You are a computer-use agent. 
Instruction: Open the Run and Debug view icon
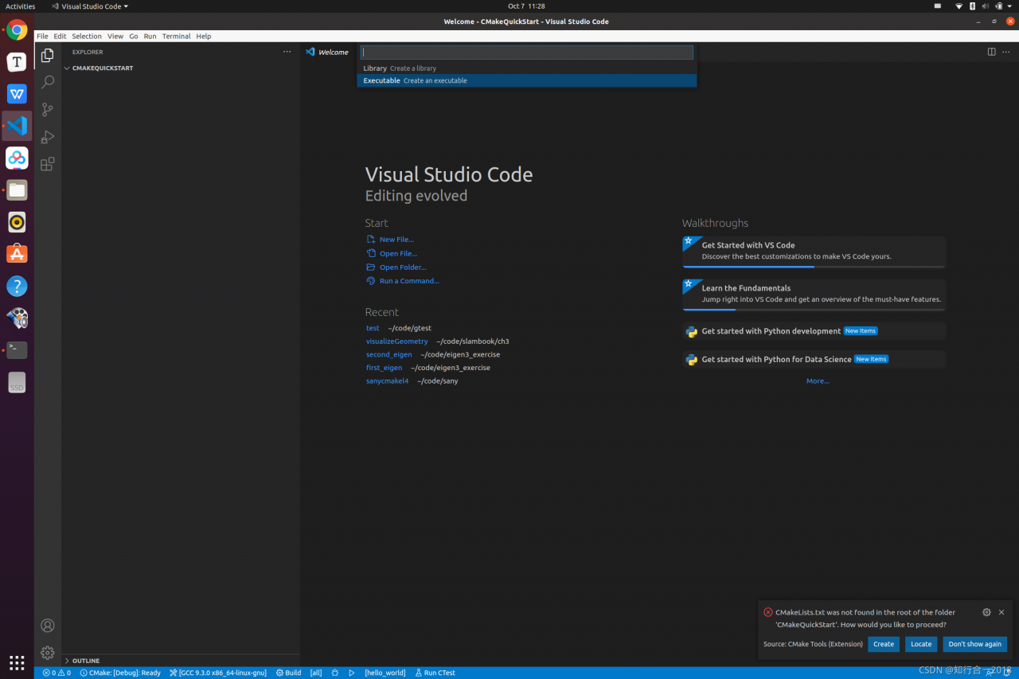click(48, 136)
